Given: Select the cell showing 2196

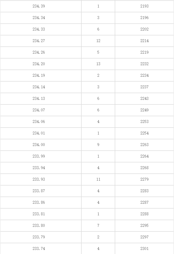Looking at the screenshot, I should pyautogui.click(x=144, y=18).
